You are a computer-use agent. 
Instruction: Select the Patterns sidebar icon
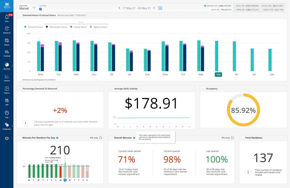tap(7, 89)
